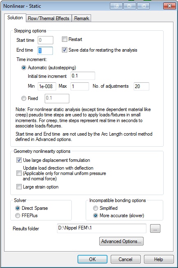
Task: Click the third title bar window icon
Action: pos(144,6)
